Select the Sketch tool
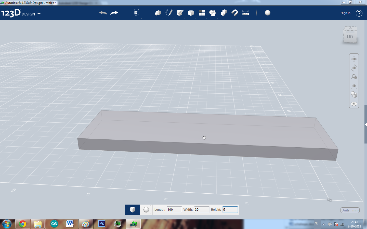 click(169, 13)
